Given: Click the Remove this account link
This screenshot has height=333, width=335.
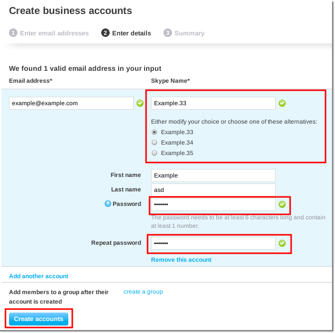Looking at the screenshot, I should (x=181, y=260).
